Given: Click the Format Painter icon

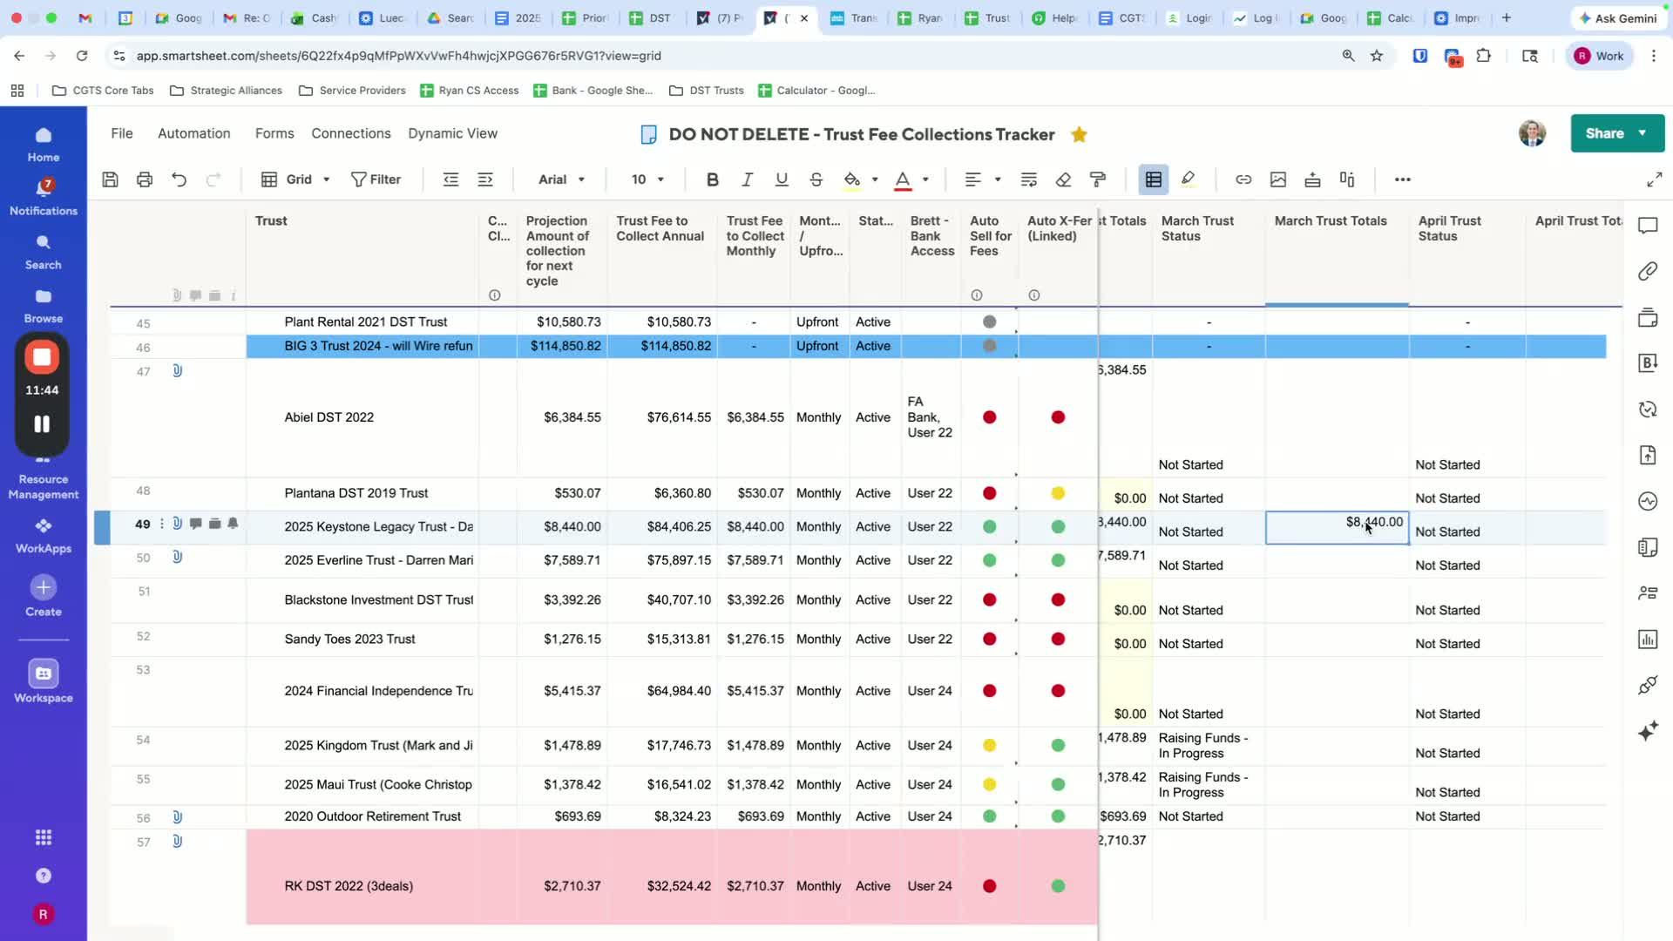Looking at the screenshot, I should [1098, 179].
